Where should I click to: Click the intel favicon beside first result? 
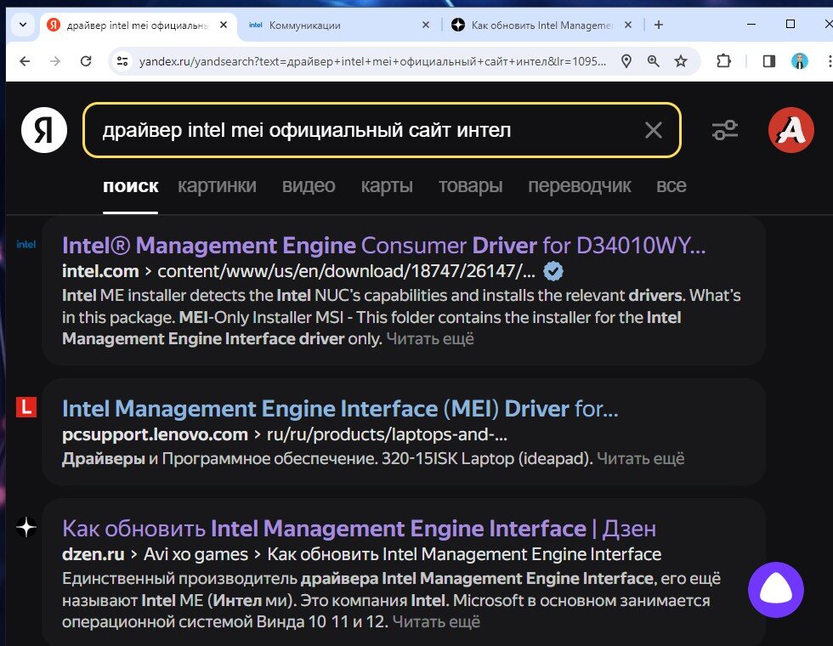(x=26, y=245)
